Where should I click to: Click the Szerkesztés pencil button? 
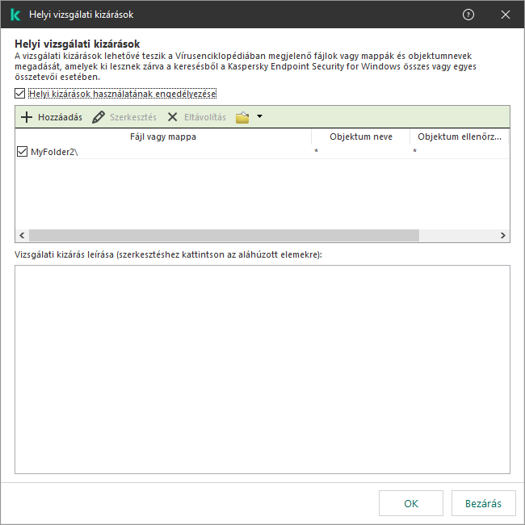click(x=124, y=117)
